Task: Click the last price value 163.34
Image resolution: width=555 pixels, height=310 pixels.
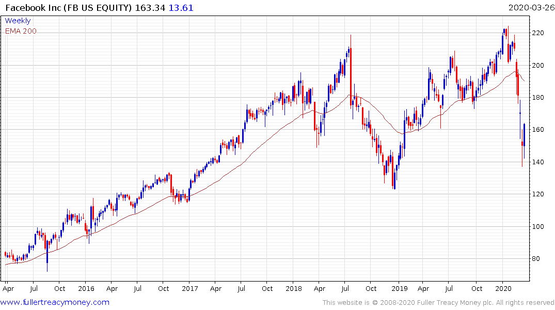Action: pyautogui.click(x=150, y=7)
